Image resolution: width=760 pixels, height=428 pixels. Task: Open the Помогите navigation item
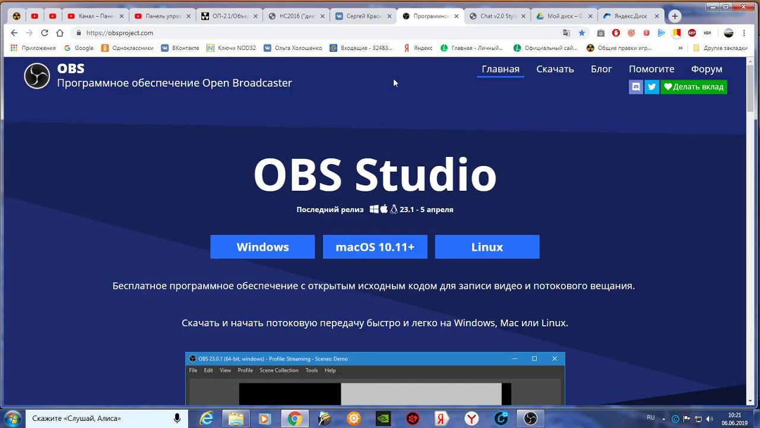click(x=651, y=69)
